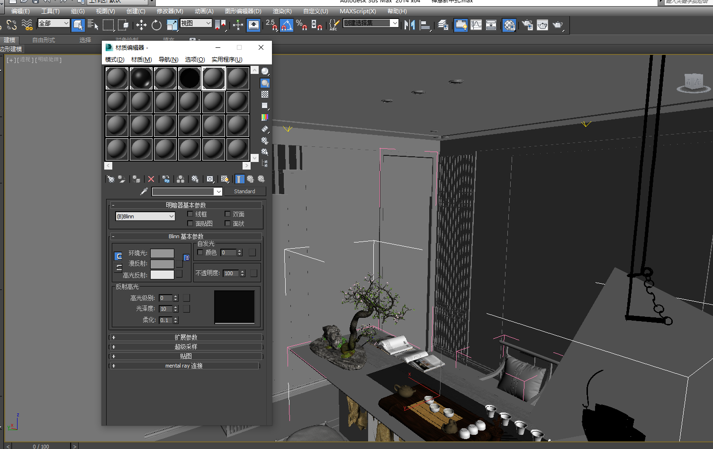Click the 建模 ribbon tab
The width and height of the screenshot is (713, 449).
coord(9,40)
